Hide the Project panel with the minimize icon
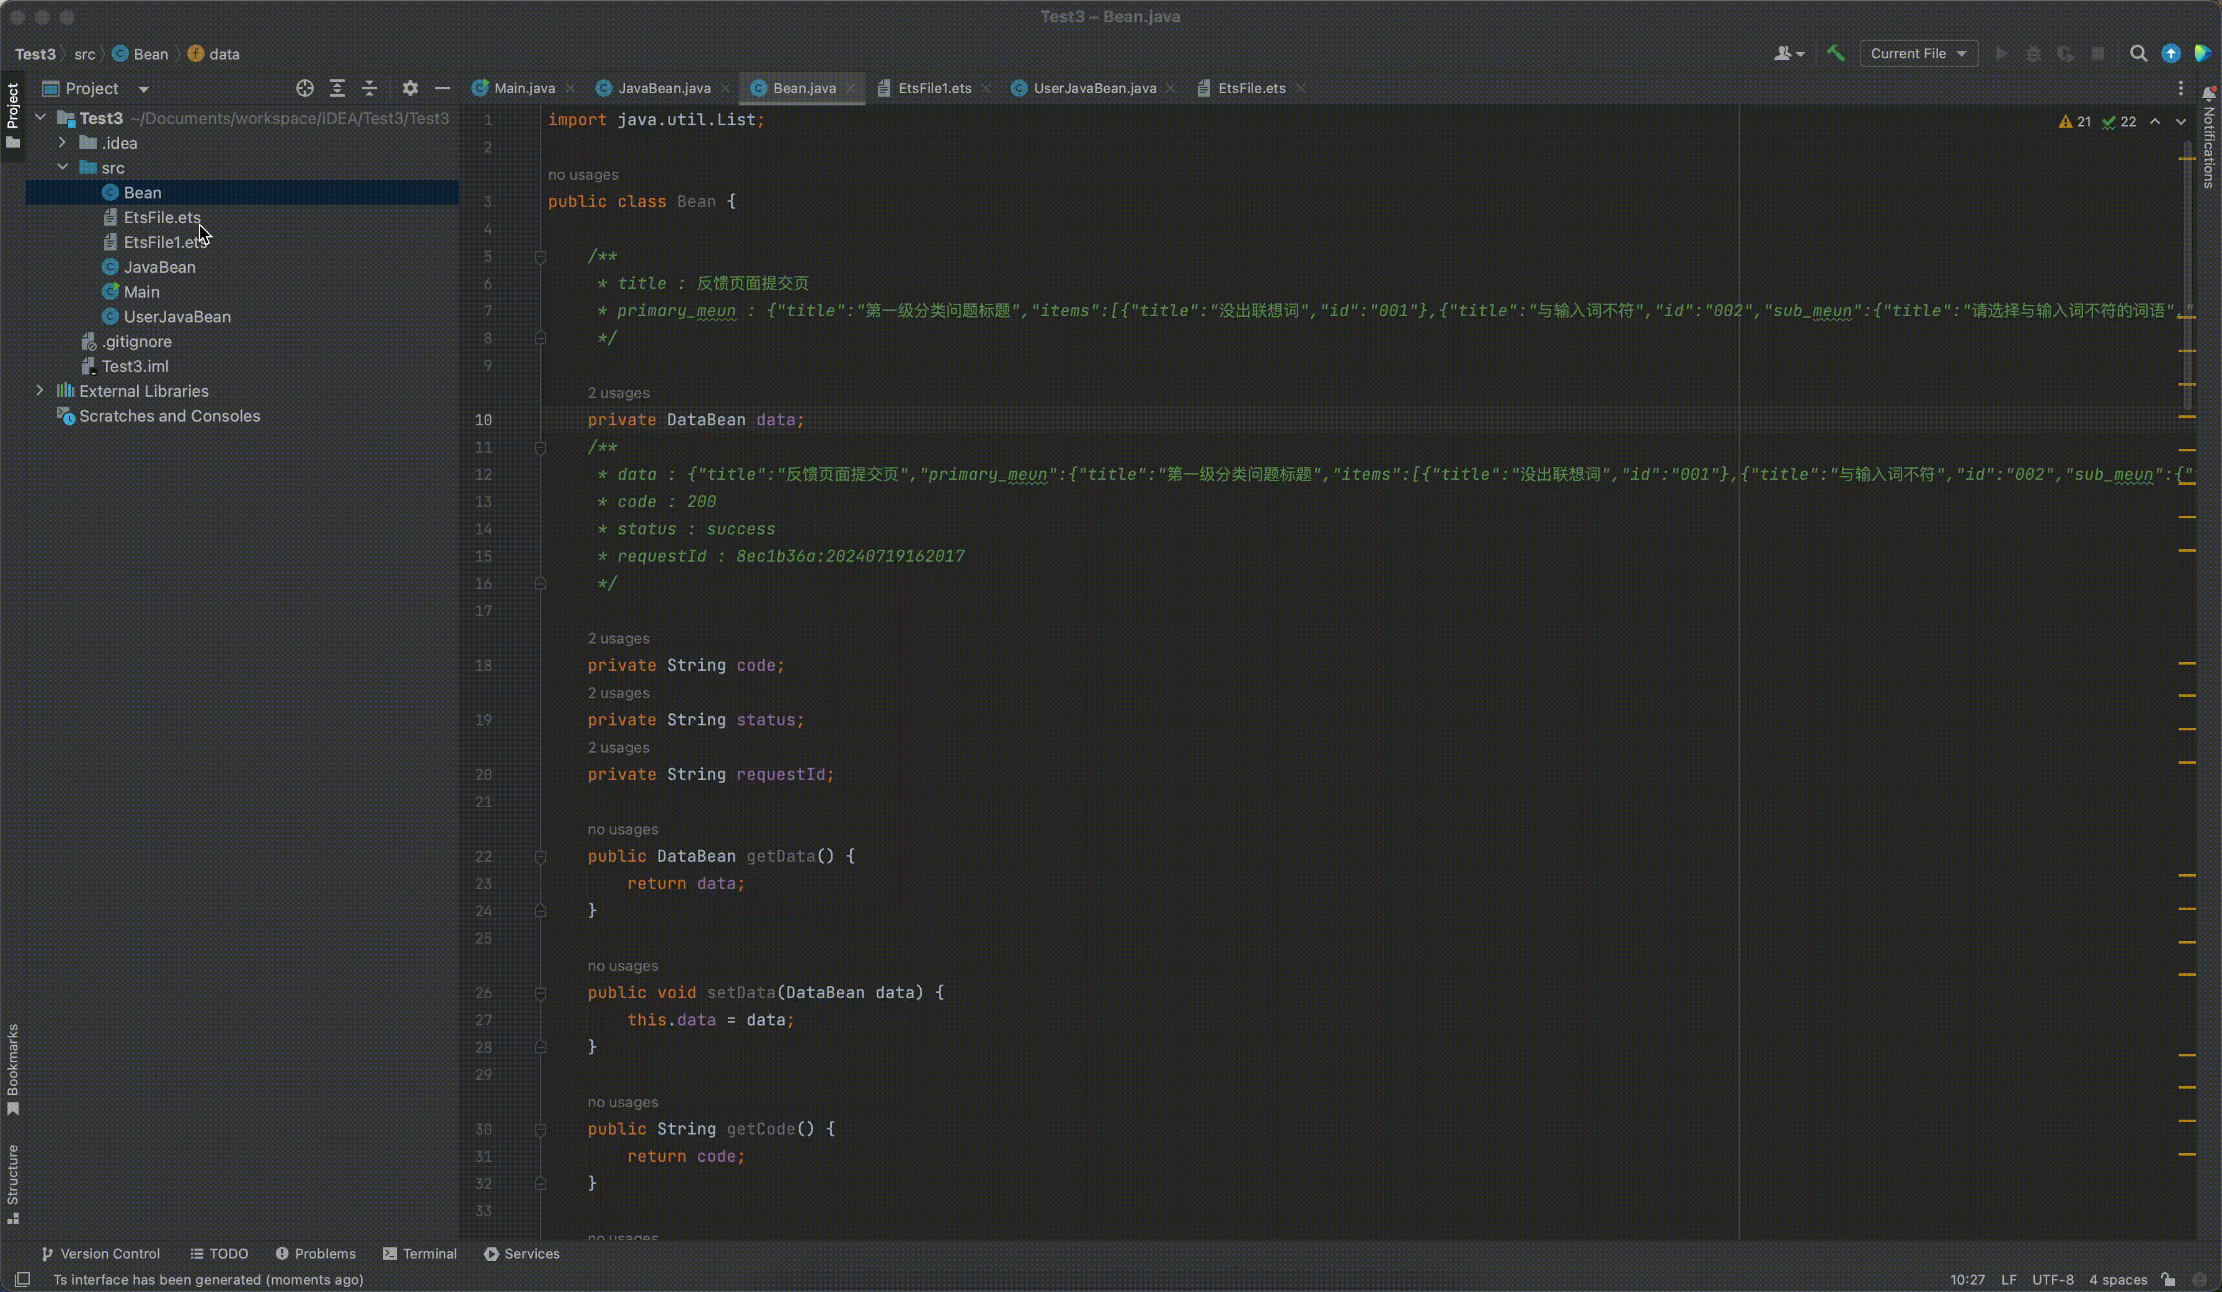Viewport: 2222px width, 1292px height. pos(443,88)
